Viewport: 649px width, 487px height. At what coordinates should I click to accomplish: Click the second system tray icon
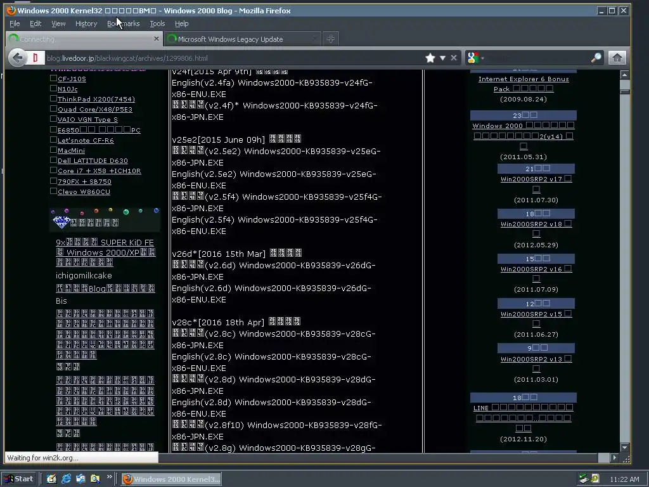594,479
